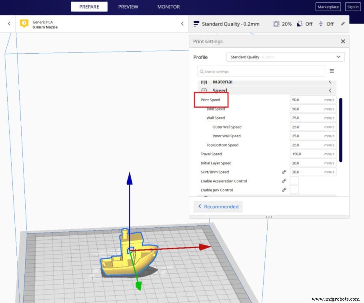Viewport: 364px width, 303px height.
Task: Click the Travel Speed value field
Action: pyautogui.click(x=312, y=154)
